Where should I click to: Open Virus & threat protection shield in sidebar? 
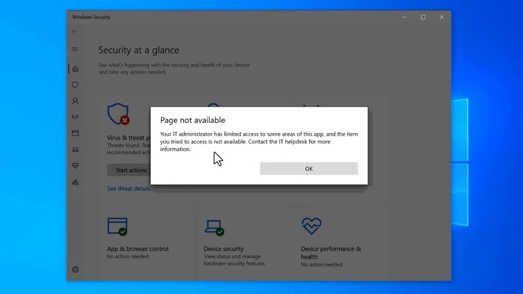click(75, 85)
